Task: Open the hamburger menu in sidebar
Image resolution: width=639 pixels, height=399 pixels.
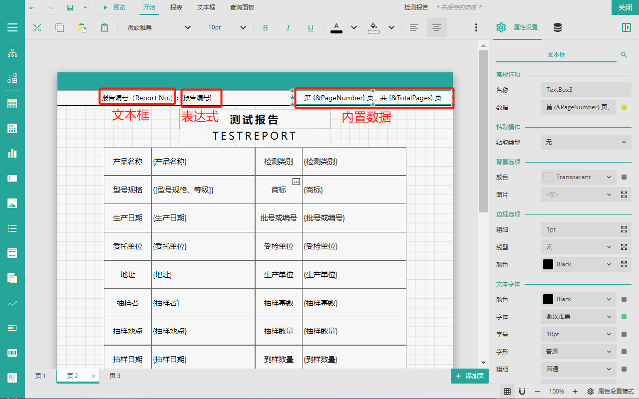Action: tap(12, 27)
